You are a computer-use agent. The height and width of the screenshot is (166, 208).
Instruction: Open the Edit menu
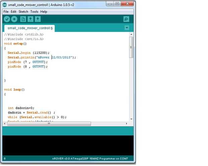[13, 12]
